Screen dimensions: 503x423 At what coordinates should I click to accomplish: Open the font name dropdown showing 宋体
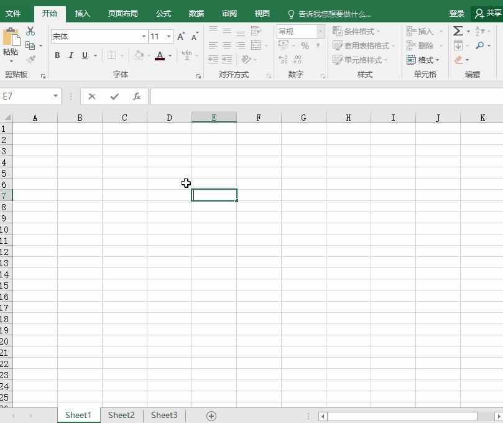coord(144,37)
